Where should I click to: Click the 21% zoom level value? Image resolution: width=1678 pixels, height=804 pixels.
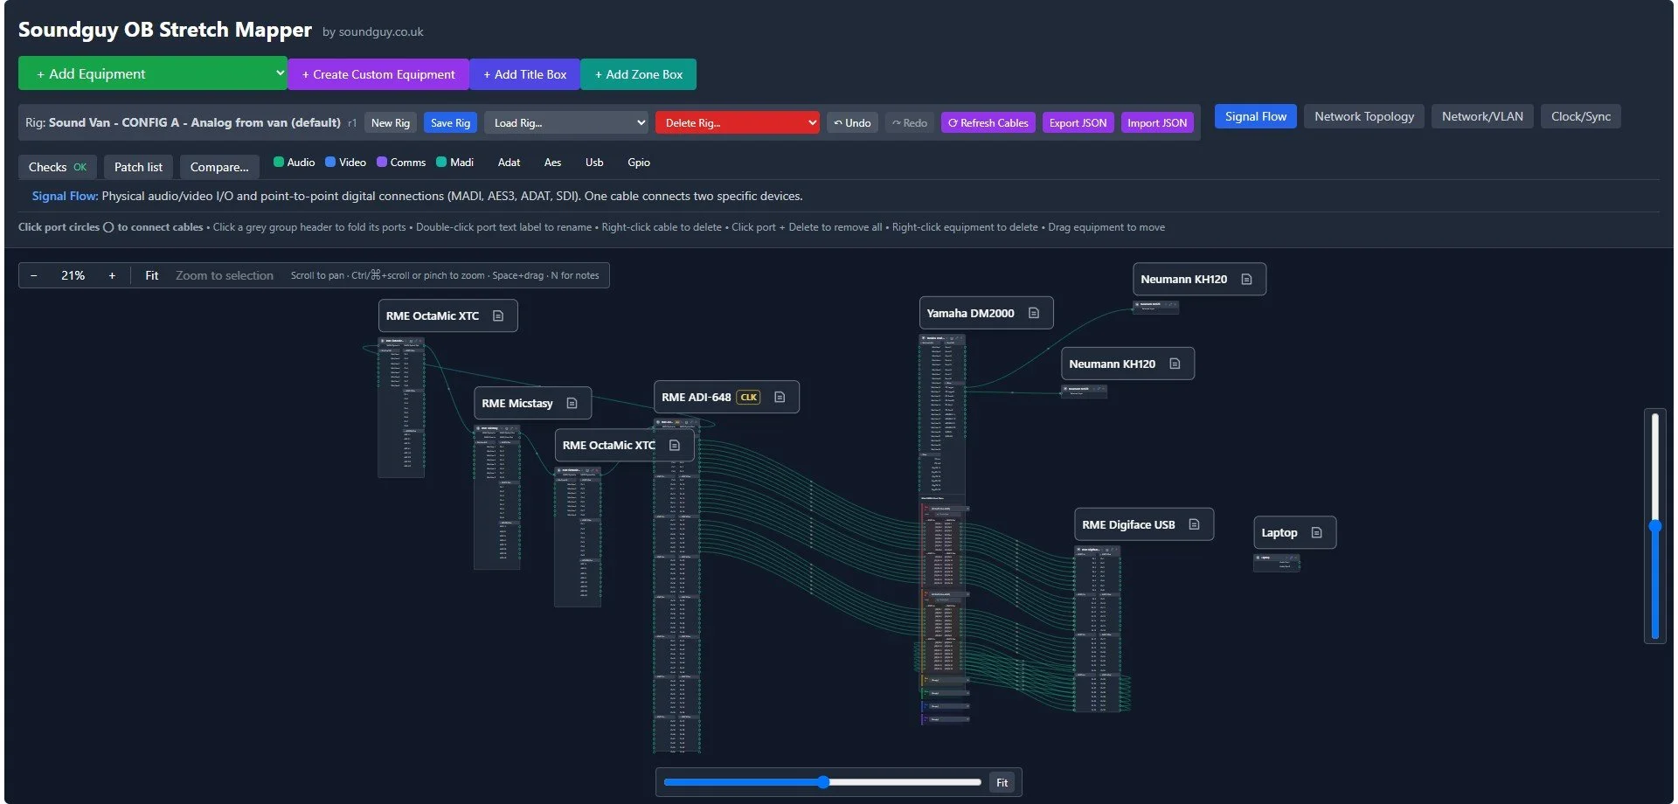pyautogui.click(x=73, y=275)
